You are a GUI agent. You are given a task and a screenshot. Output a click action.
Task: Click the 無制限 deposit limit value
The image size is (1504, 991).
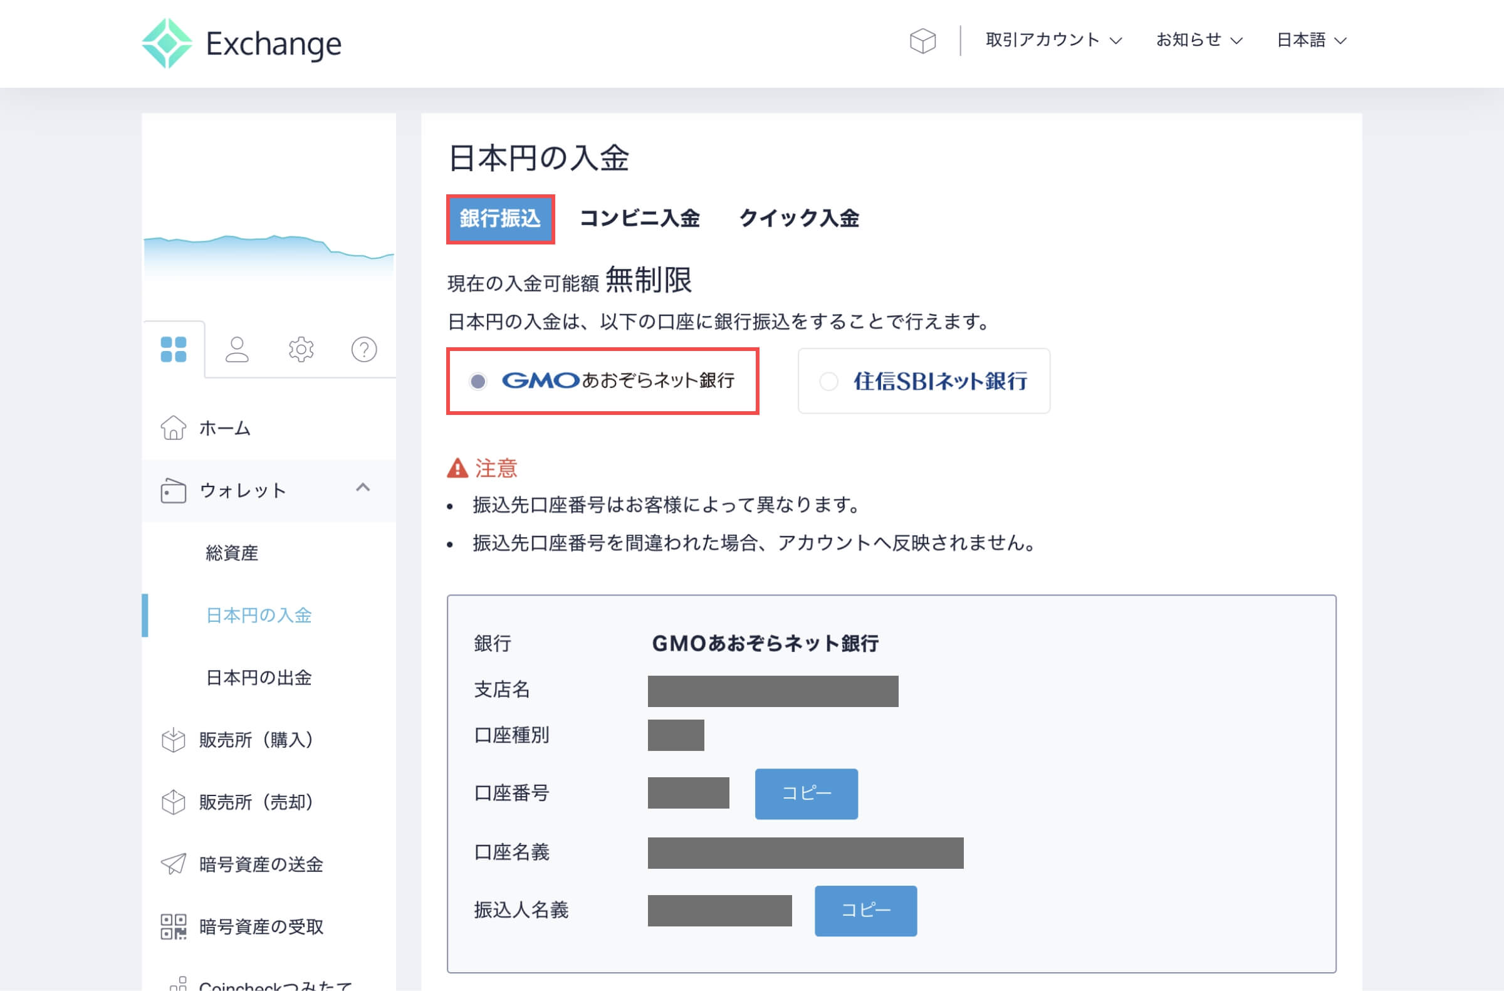[x=649, y=280]
